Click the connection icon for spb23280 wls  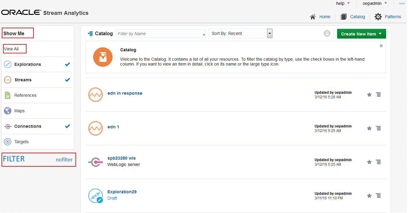click(96, 162)
